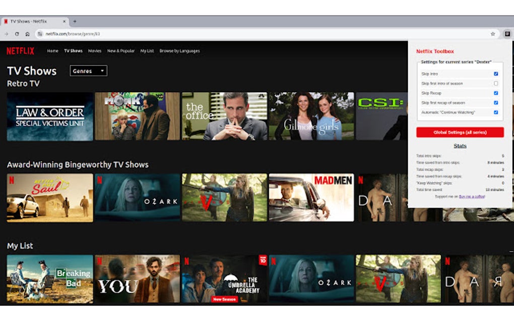Open Better Call Saul thumbnail
Image resolution: width=514 pixels, height=321 pixels.
(50, 198)
